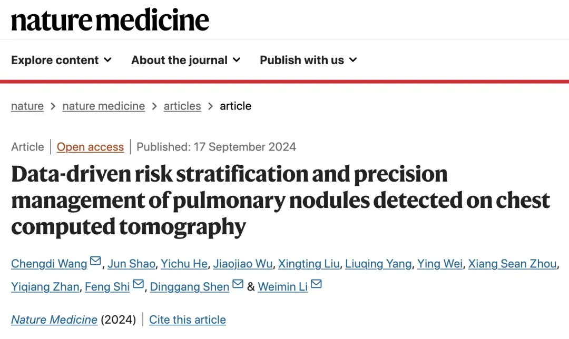Open the About the journal dropdown
Image resolution: width=569 pixels, height=339 pixels.
[x=185, y=60]
